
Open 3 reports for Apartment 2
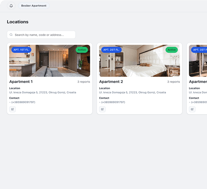click(x=174, y=82)
